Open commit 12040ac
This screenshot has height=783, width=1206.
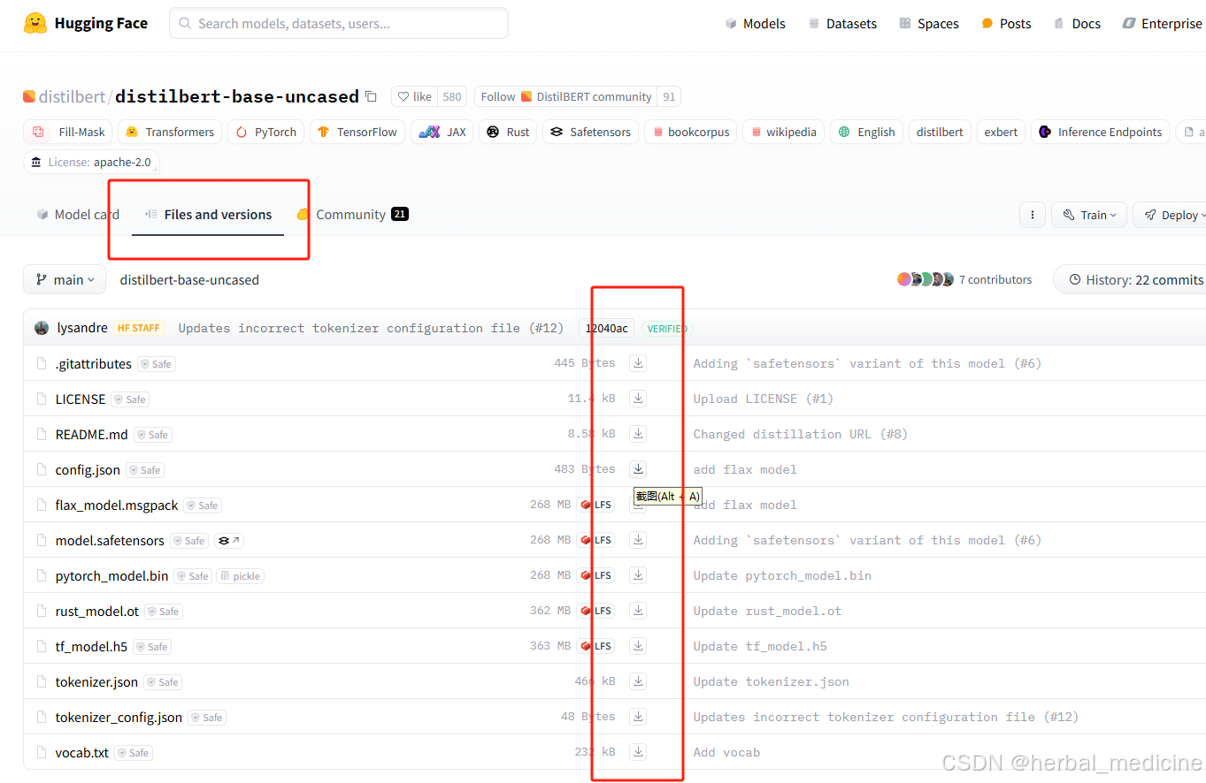click(607, 329)
